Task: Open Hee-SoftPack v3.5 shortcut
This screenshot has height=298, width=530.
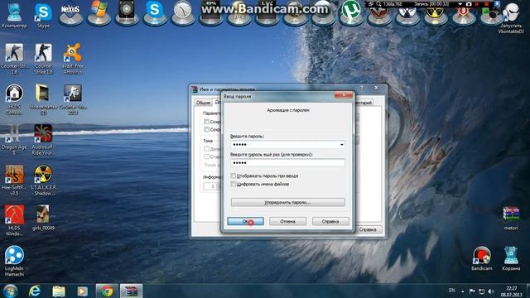Action: [14, 180]
